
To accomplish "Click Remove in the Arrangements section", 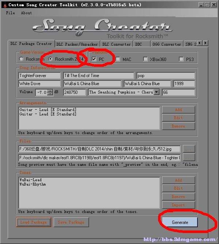I will pos(178,126).
